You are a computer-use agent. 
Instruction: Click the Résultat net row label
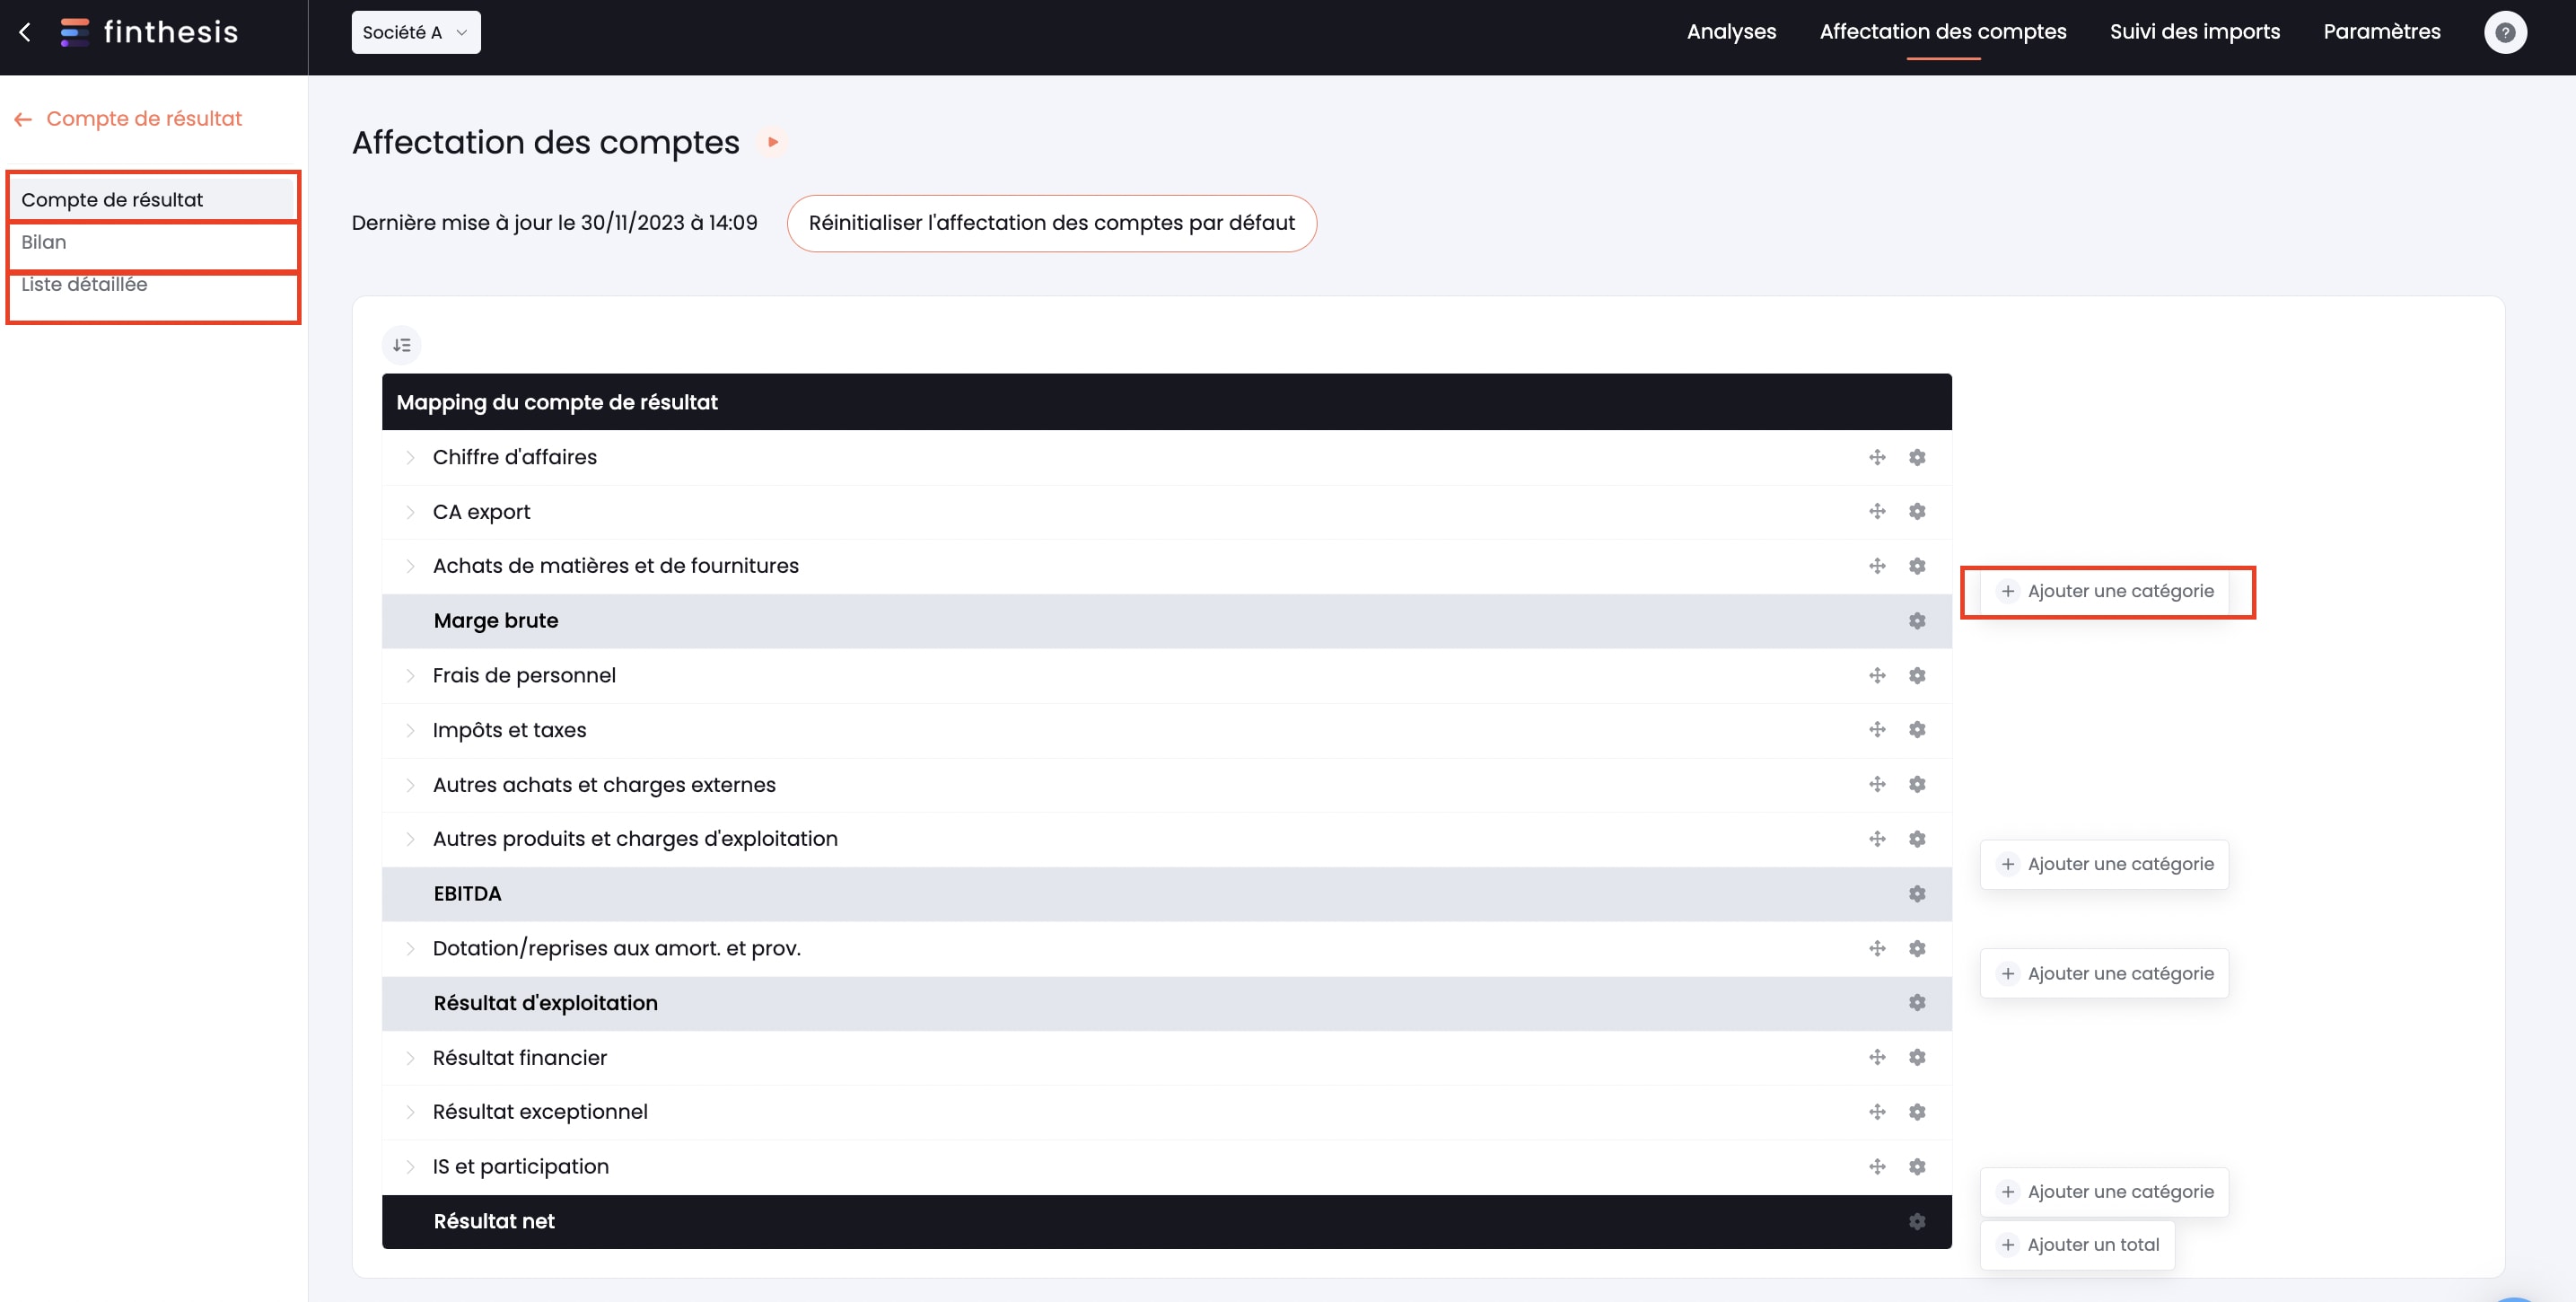(494, 1221)
